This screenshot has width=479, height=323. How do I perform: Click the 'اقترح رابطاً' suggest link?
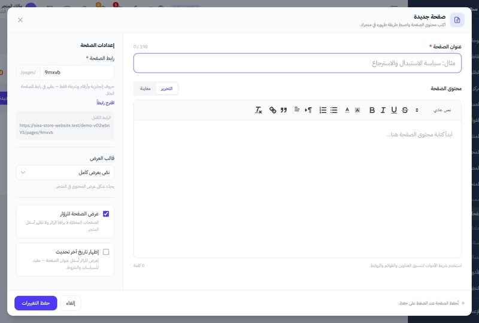pos(105,102)
